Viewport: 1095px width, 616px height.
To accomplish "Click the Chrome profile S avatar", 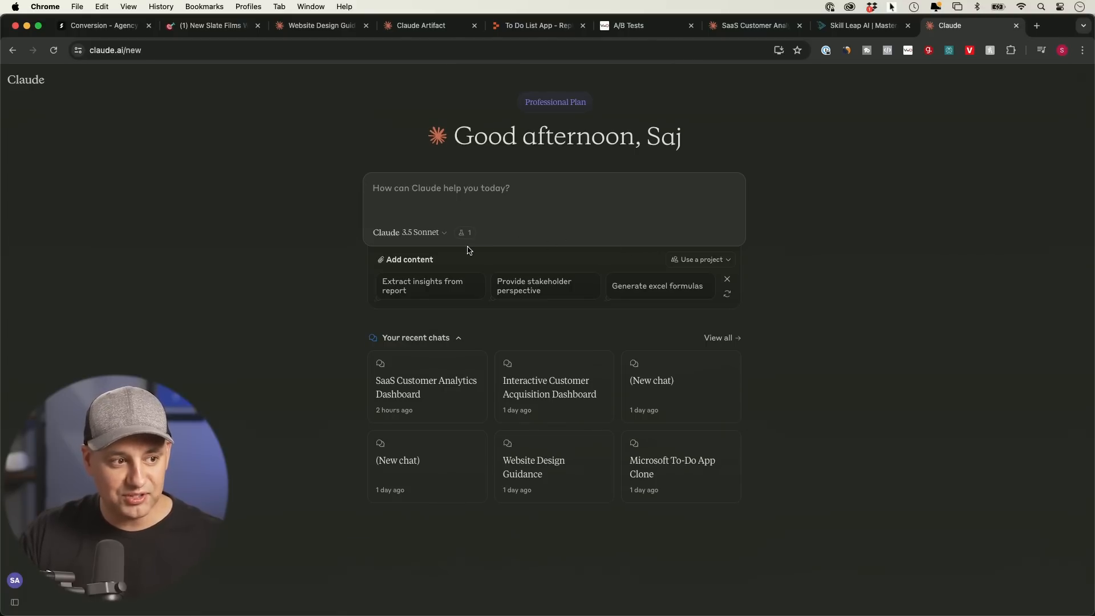I will [1062, 50].
